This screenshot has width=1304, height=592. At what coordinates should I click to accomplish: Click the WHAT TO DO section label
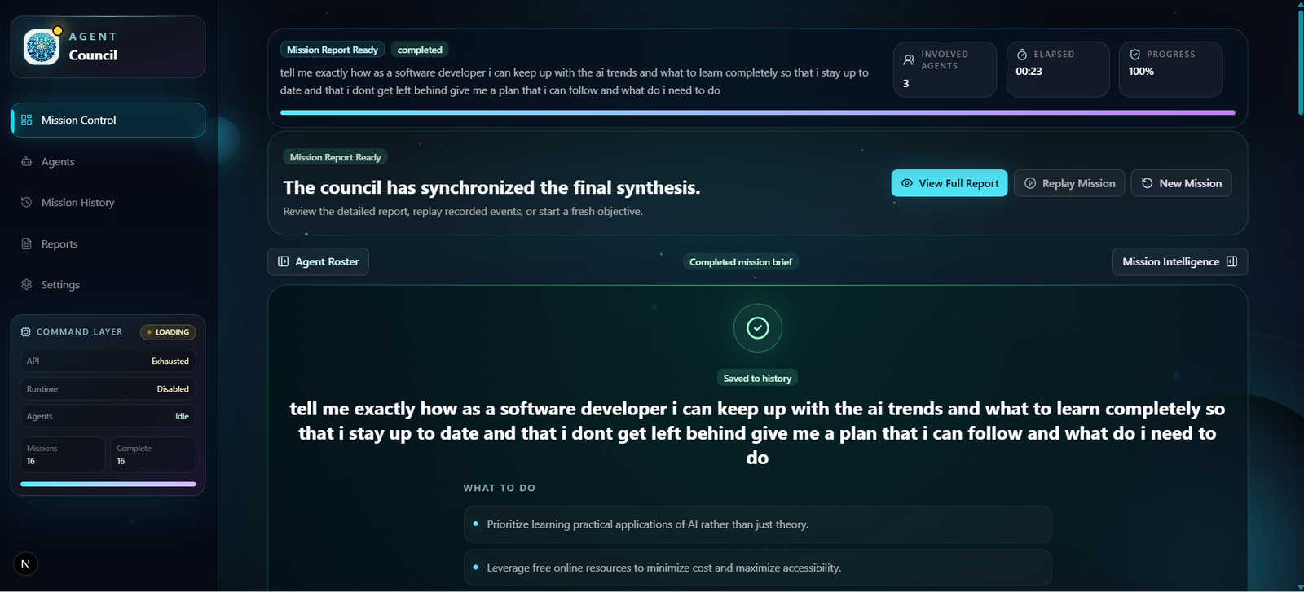pos(499,488)
